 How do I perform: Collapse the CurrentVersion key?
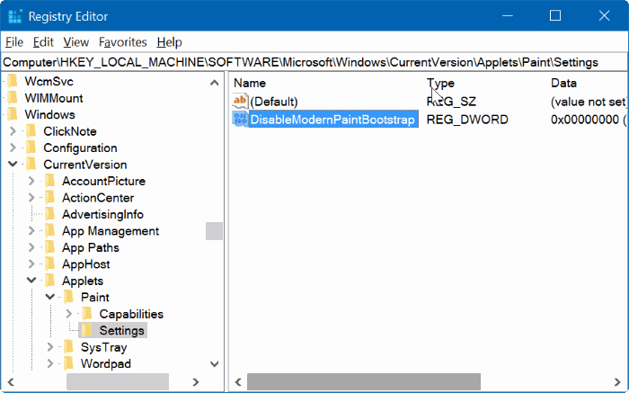pos(13,165)
